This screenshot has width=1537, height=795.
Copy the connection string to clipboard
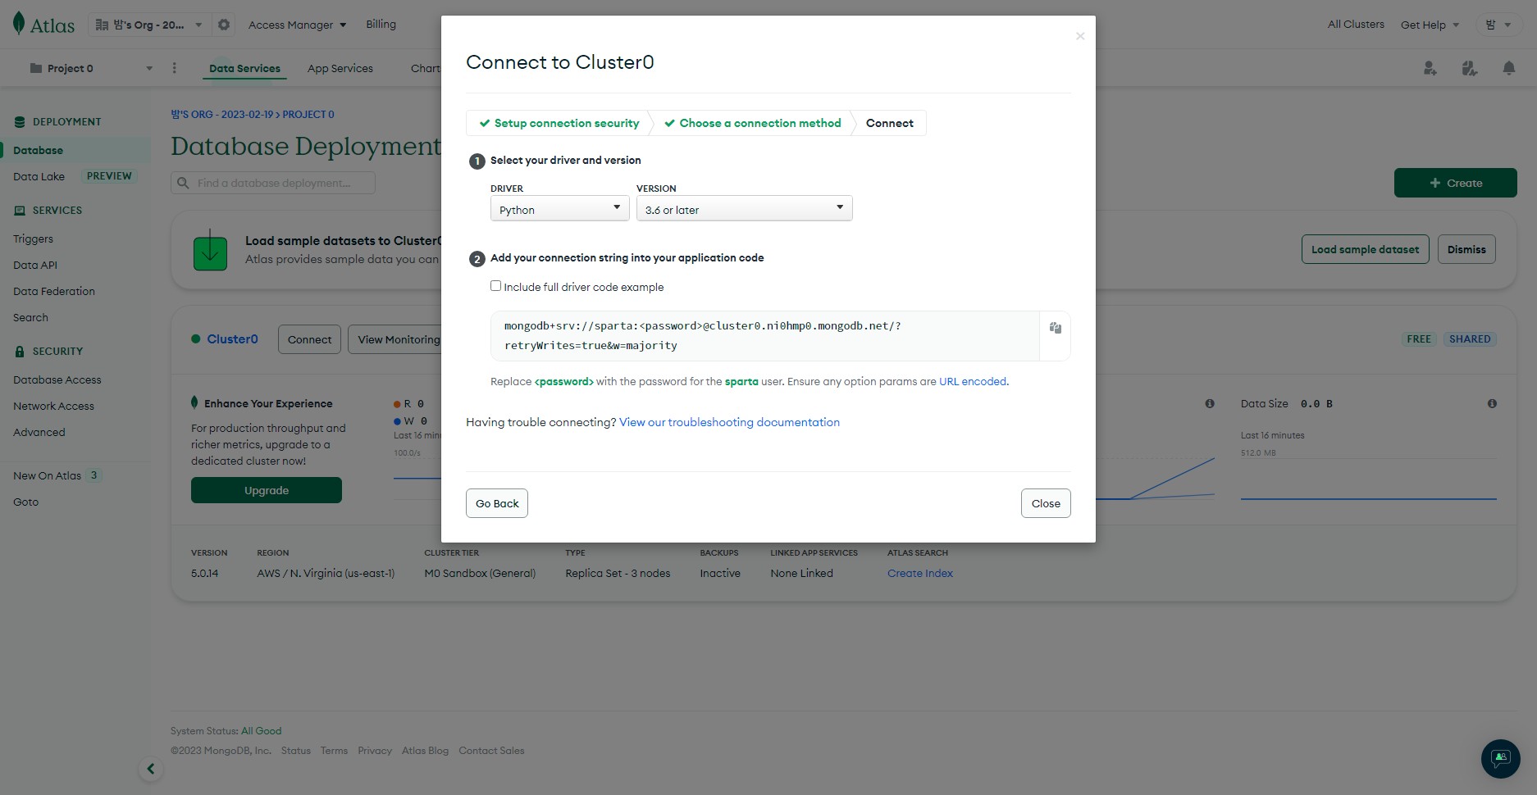(x=1055, y=328)
